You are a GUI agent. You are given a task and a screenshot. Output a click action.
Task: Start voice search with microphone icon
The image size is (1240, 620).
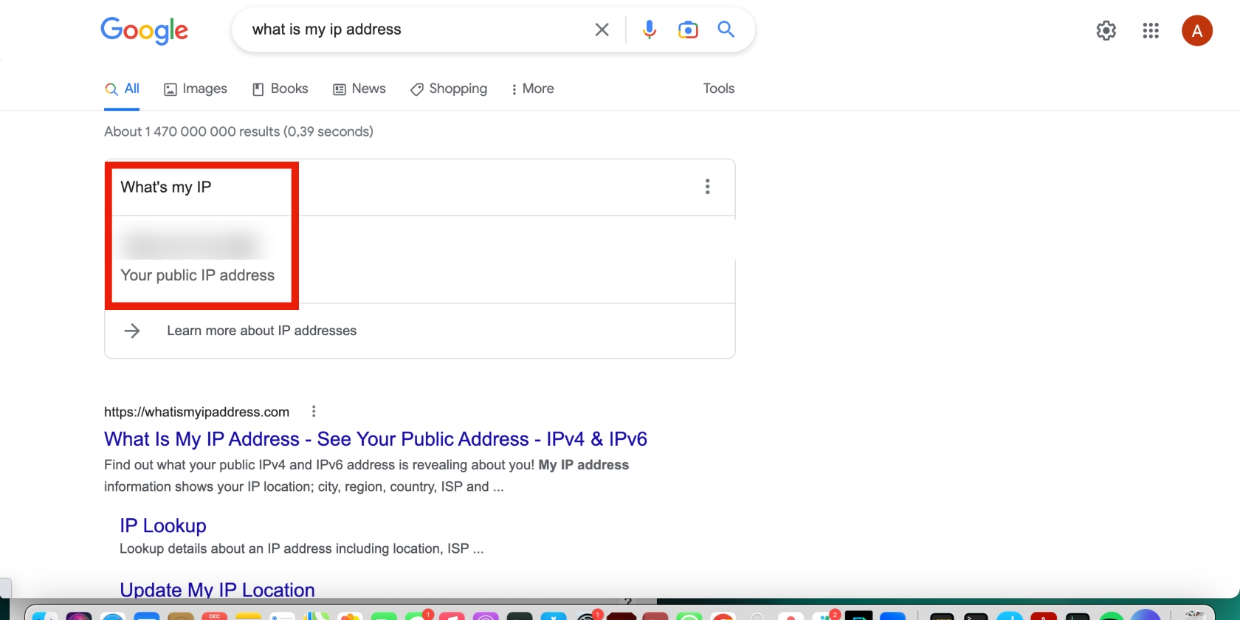650,30
